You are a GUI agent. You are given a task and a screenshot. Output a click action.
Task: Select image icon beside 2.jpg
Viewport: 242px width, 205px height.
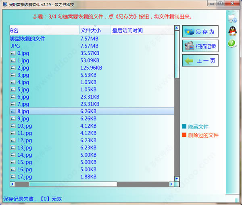click(x=13, y=68)
